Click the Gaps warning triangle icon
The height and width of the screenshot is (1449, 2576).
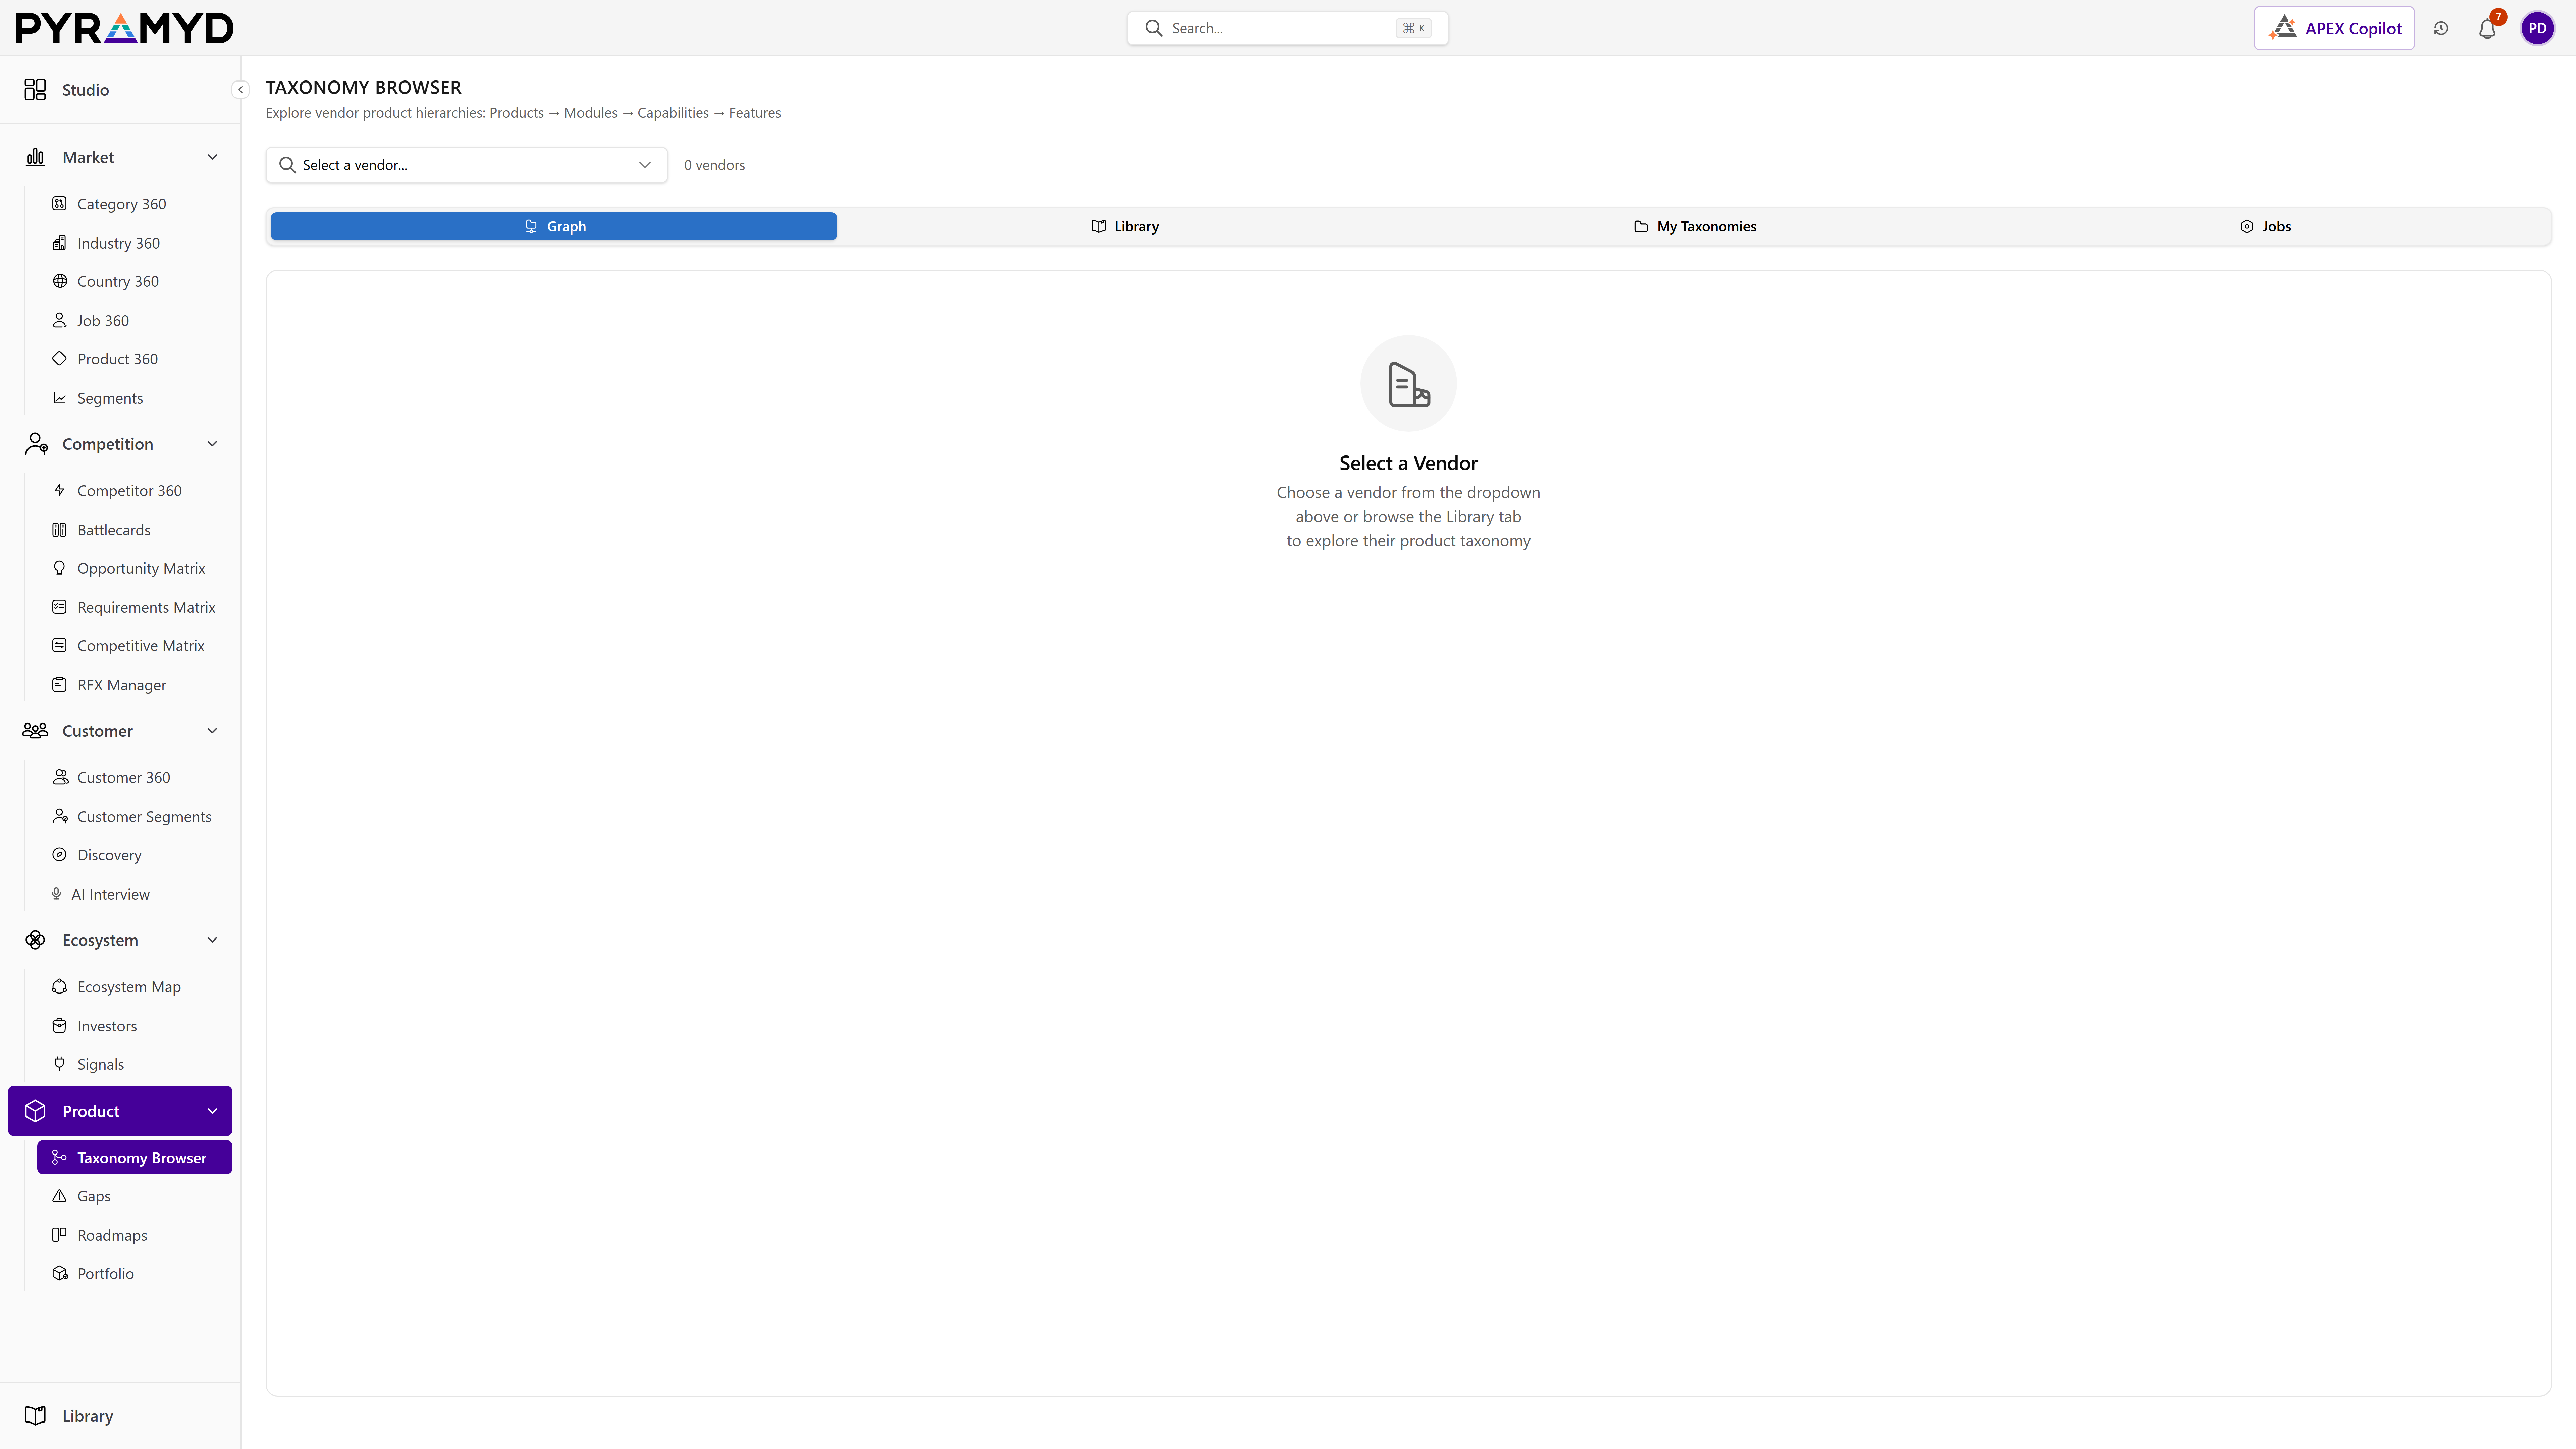[59, 1196]
